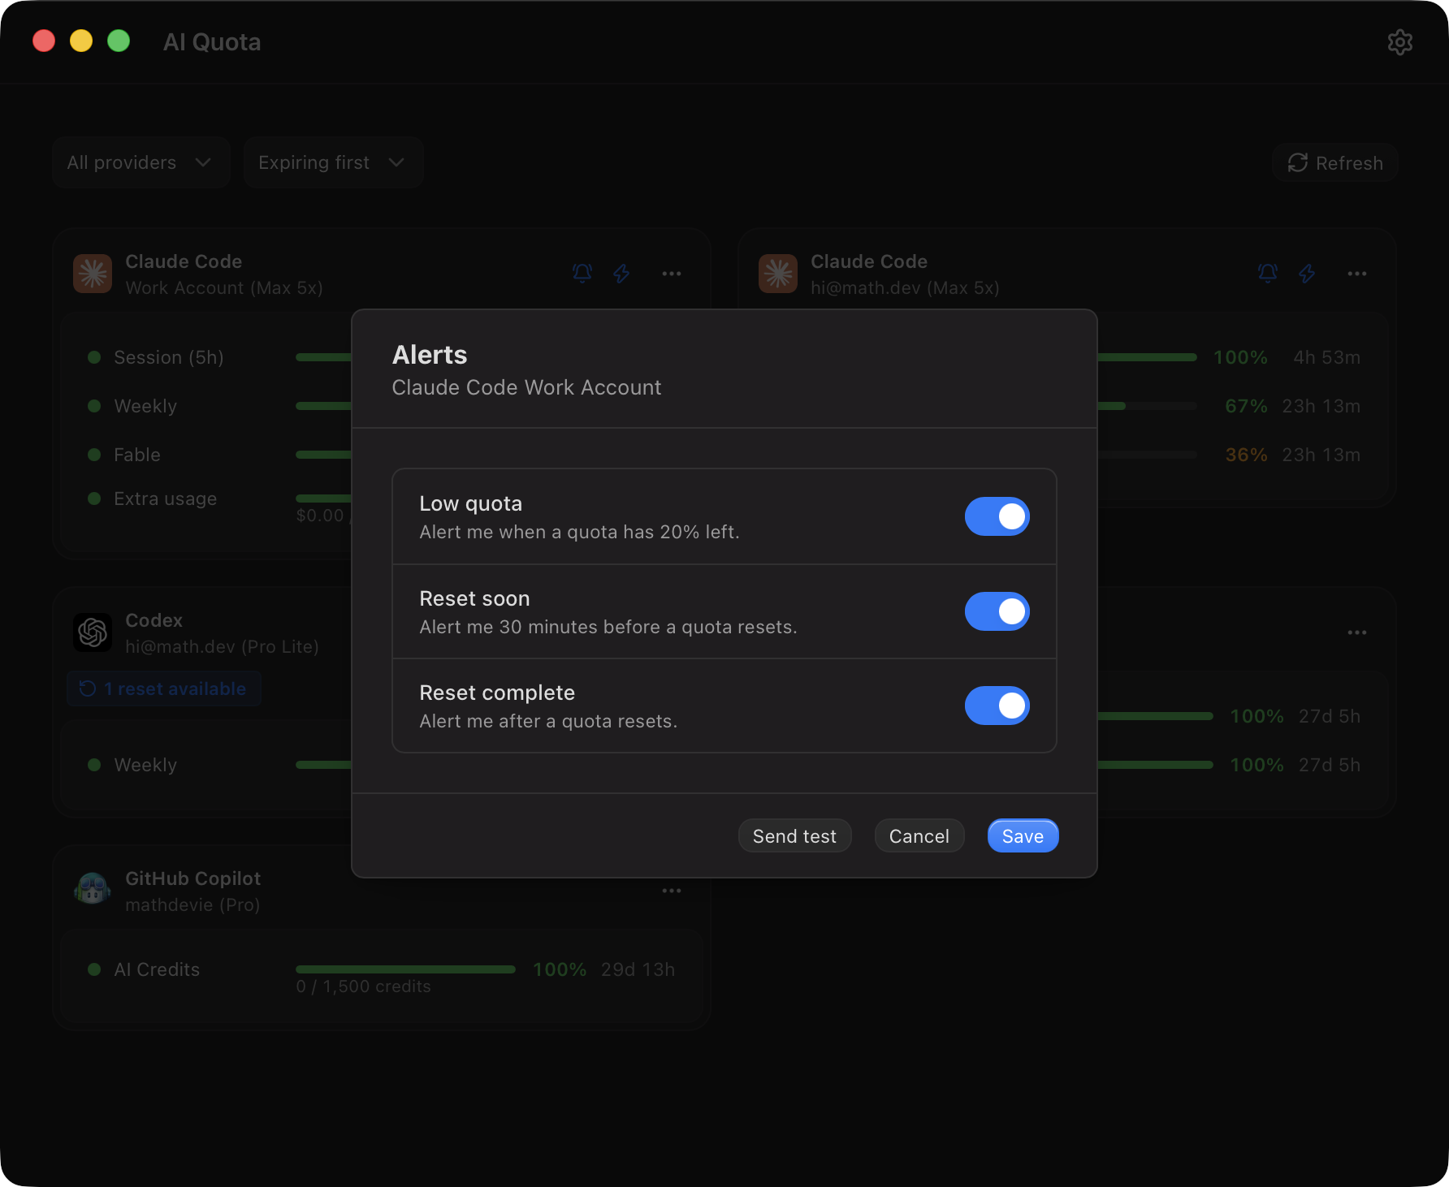Click the AI Credits progress bar
The height and width of the screenshot is (1187, 1449).
[x=406, y=969]
